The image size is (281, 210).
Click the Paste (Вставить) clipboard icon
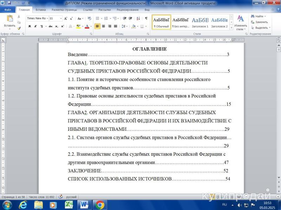pyautogui.click(x=9, y=19)
